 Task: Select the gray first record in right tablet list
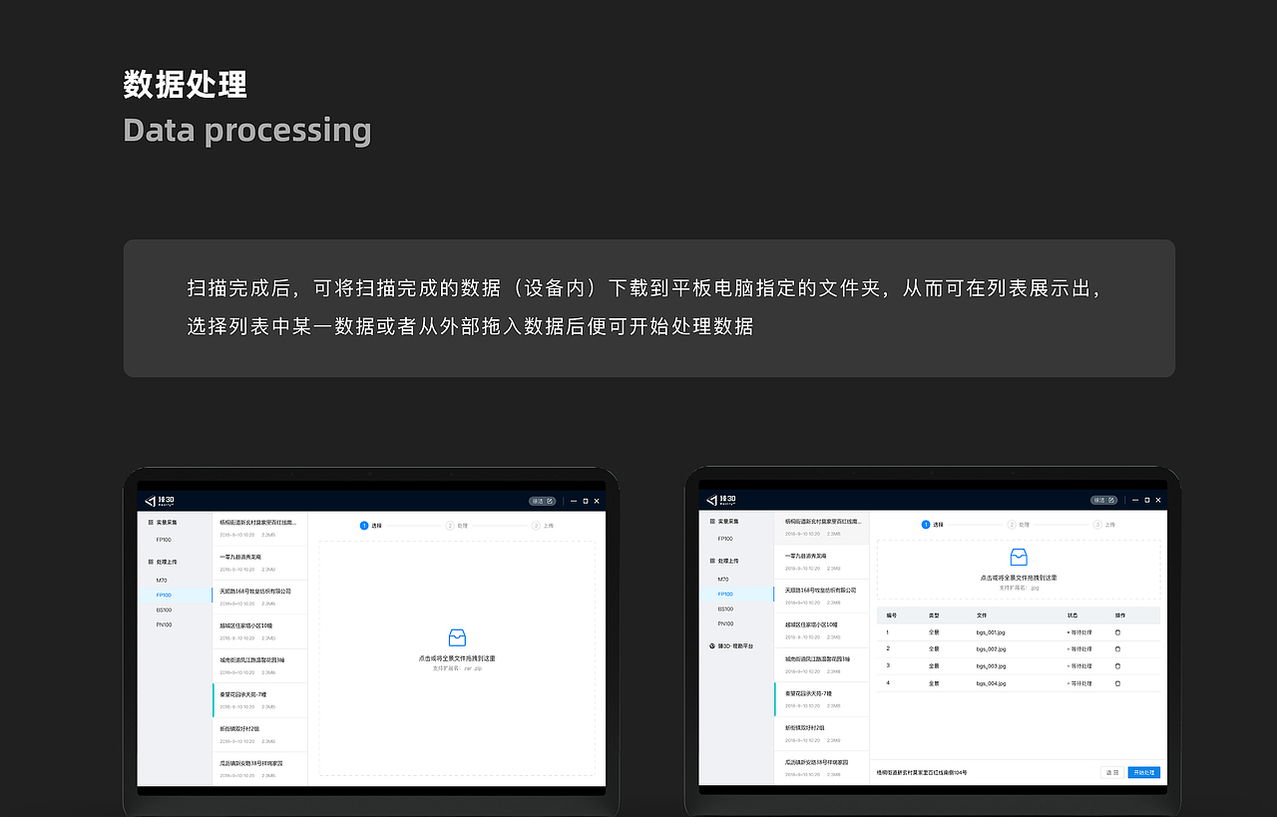click(822, 527)
